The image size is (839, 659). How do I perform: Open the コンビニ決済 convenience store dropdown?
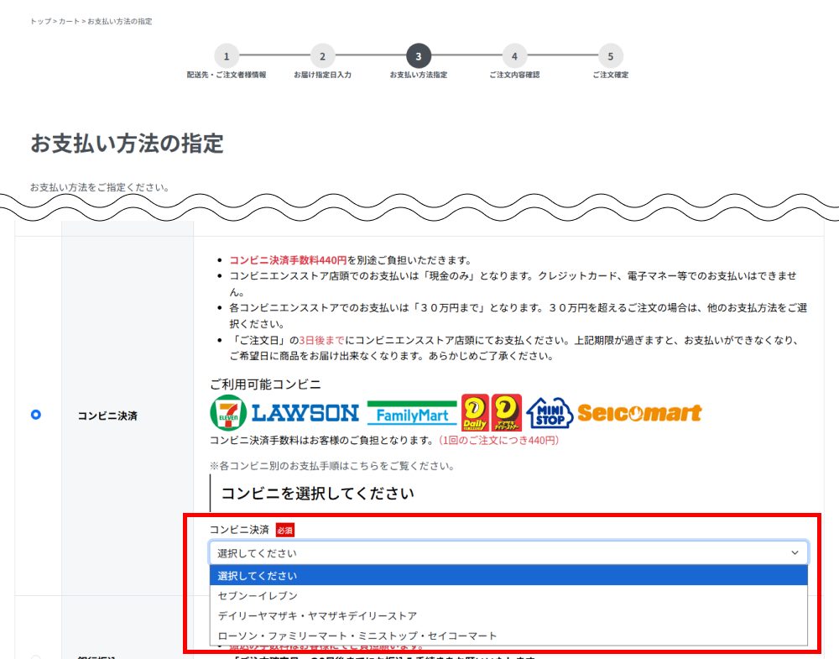(x=508, y=552)
